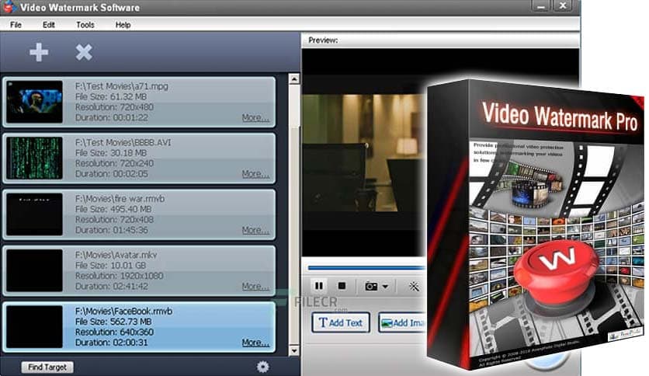Open More link for FaceBook.rmvb
649x376 pixels.
click(255, 343)
